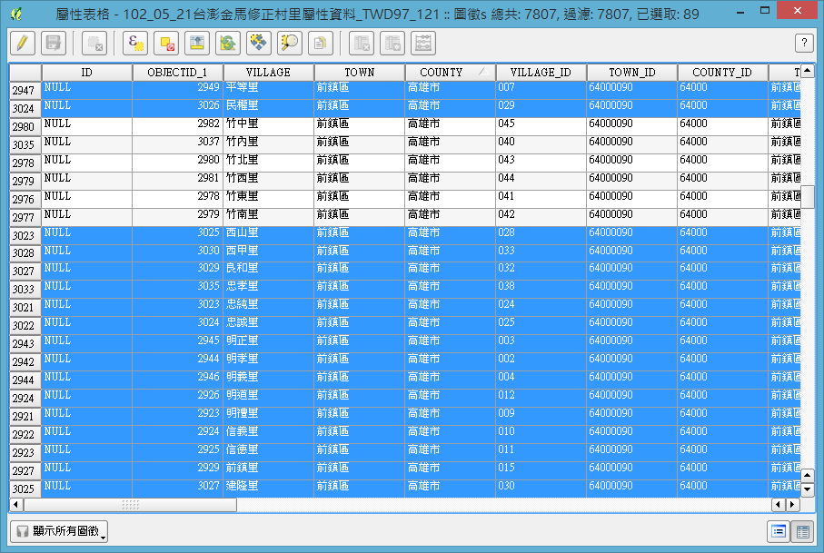Click the help question mark button
The height and width of the screenshot is (553, 824).
pos(803,43)
